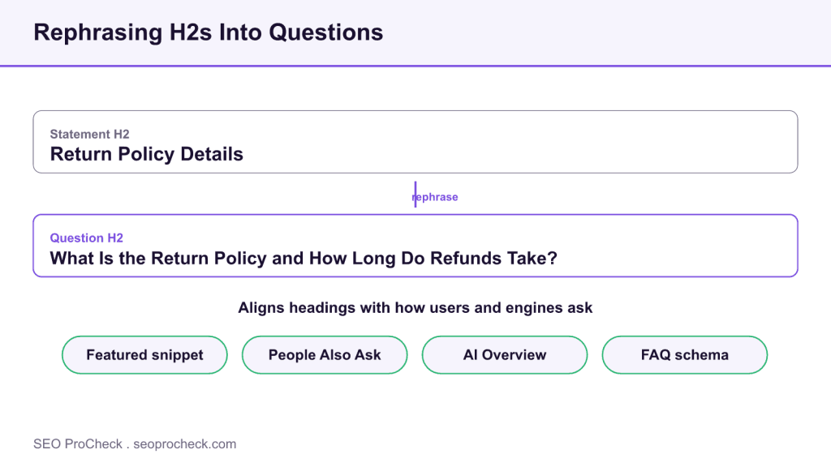Click the SEO ProCheck footer brand text

pyautogui.click(x=78, y=443)
